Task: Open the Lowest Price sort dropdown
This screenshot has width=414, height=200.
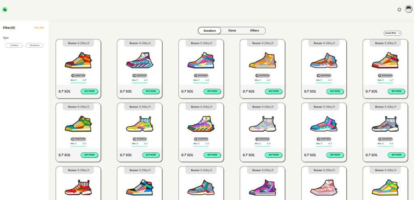Action: (x=392, y=33)
